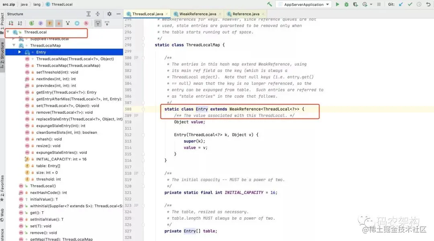Toggle Autoscroll from Source
Screen dimensions: 434x241
click(107, 23)
